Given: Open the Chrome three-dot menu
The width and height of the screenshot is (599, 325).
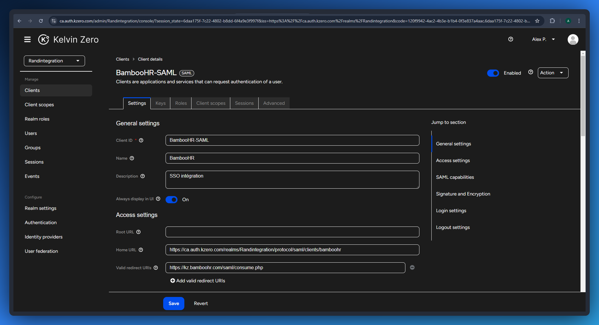Looking at the screenshot, I should click(579, 21).
